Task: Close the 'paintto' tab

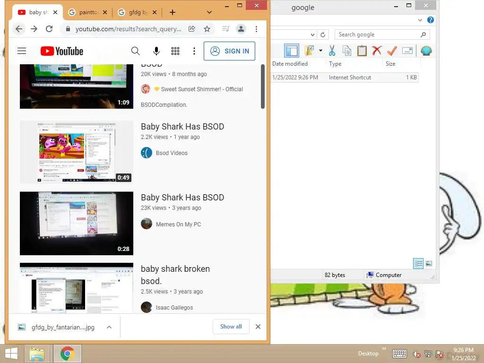Action: [x=105, y=12]
